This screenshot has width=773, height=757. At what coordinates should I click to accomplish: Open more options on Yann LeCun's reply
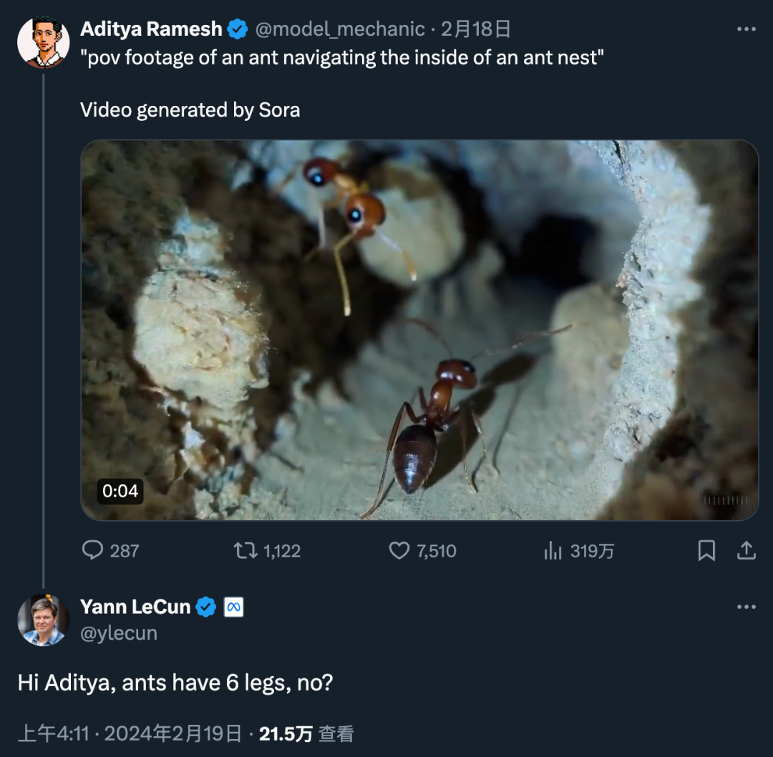click(x=747, y=605)
